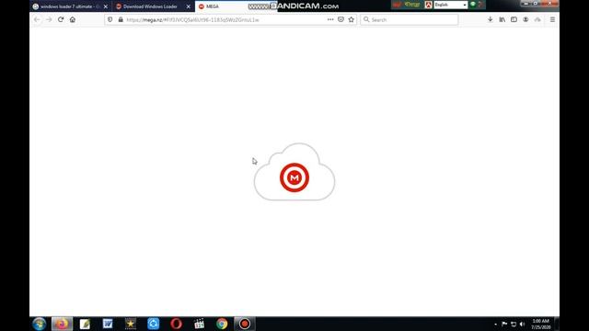Open the blue circular arrows taskbar app

click(154, 324)
